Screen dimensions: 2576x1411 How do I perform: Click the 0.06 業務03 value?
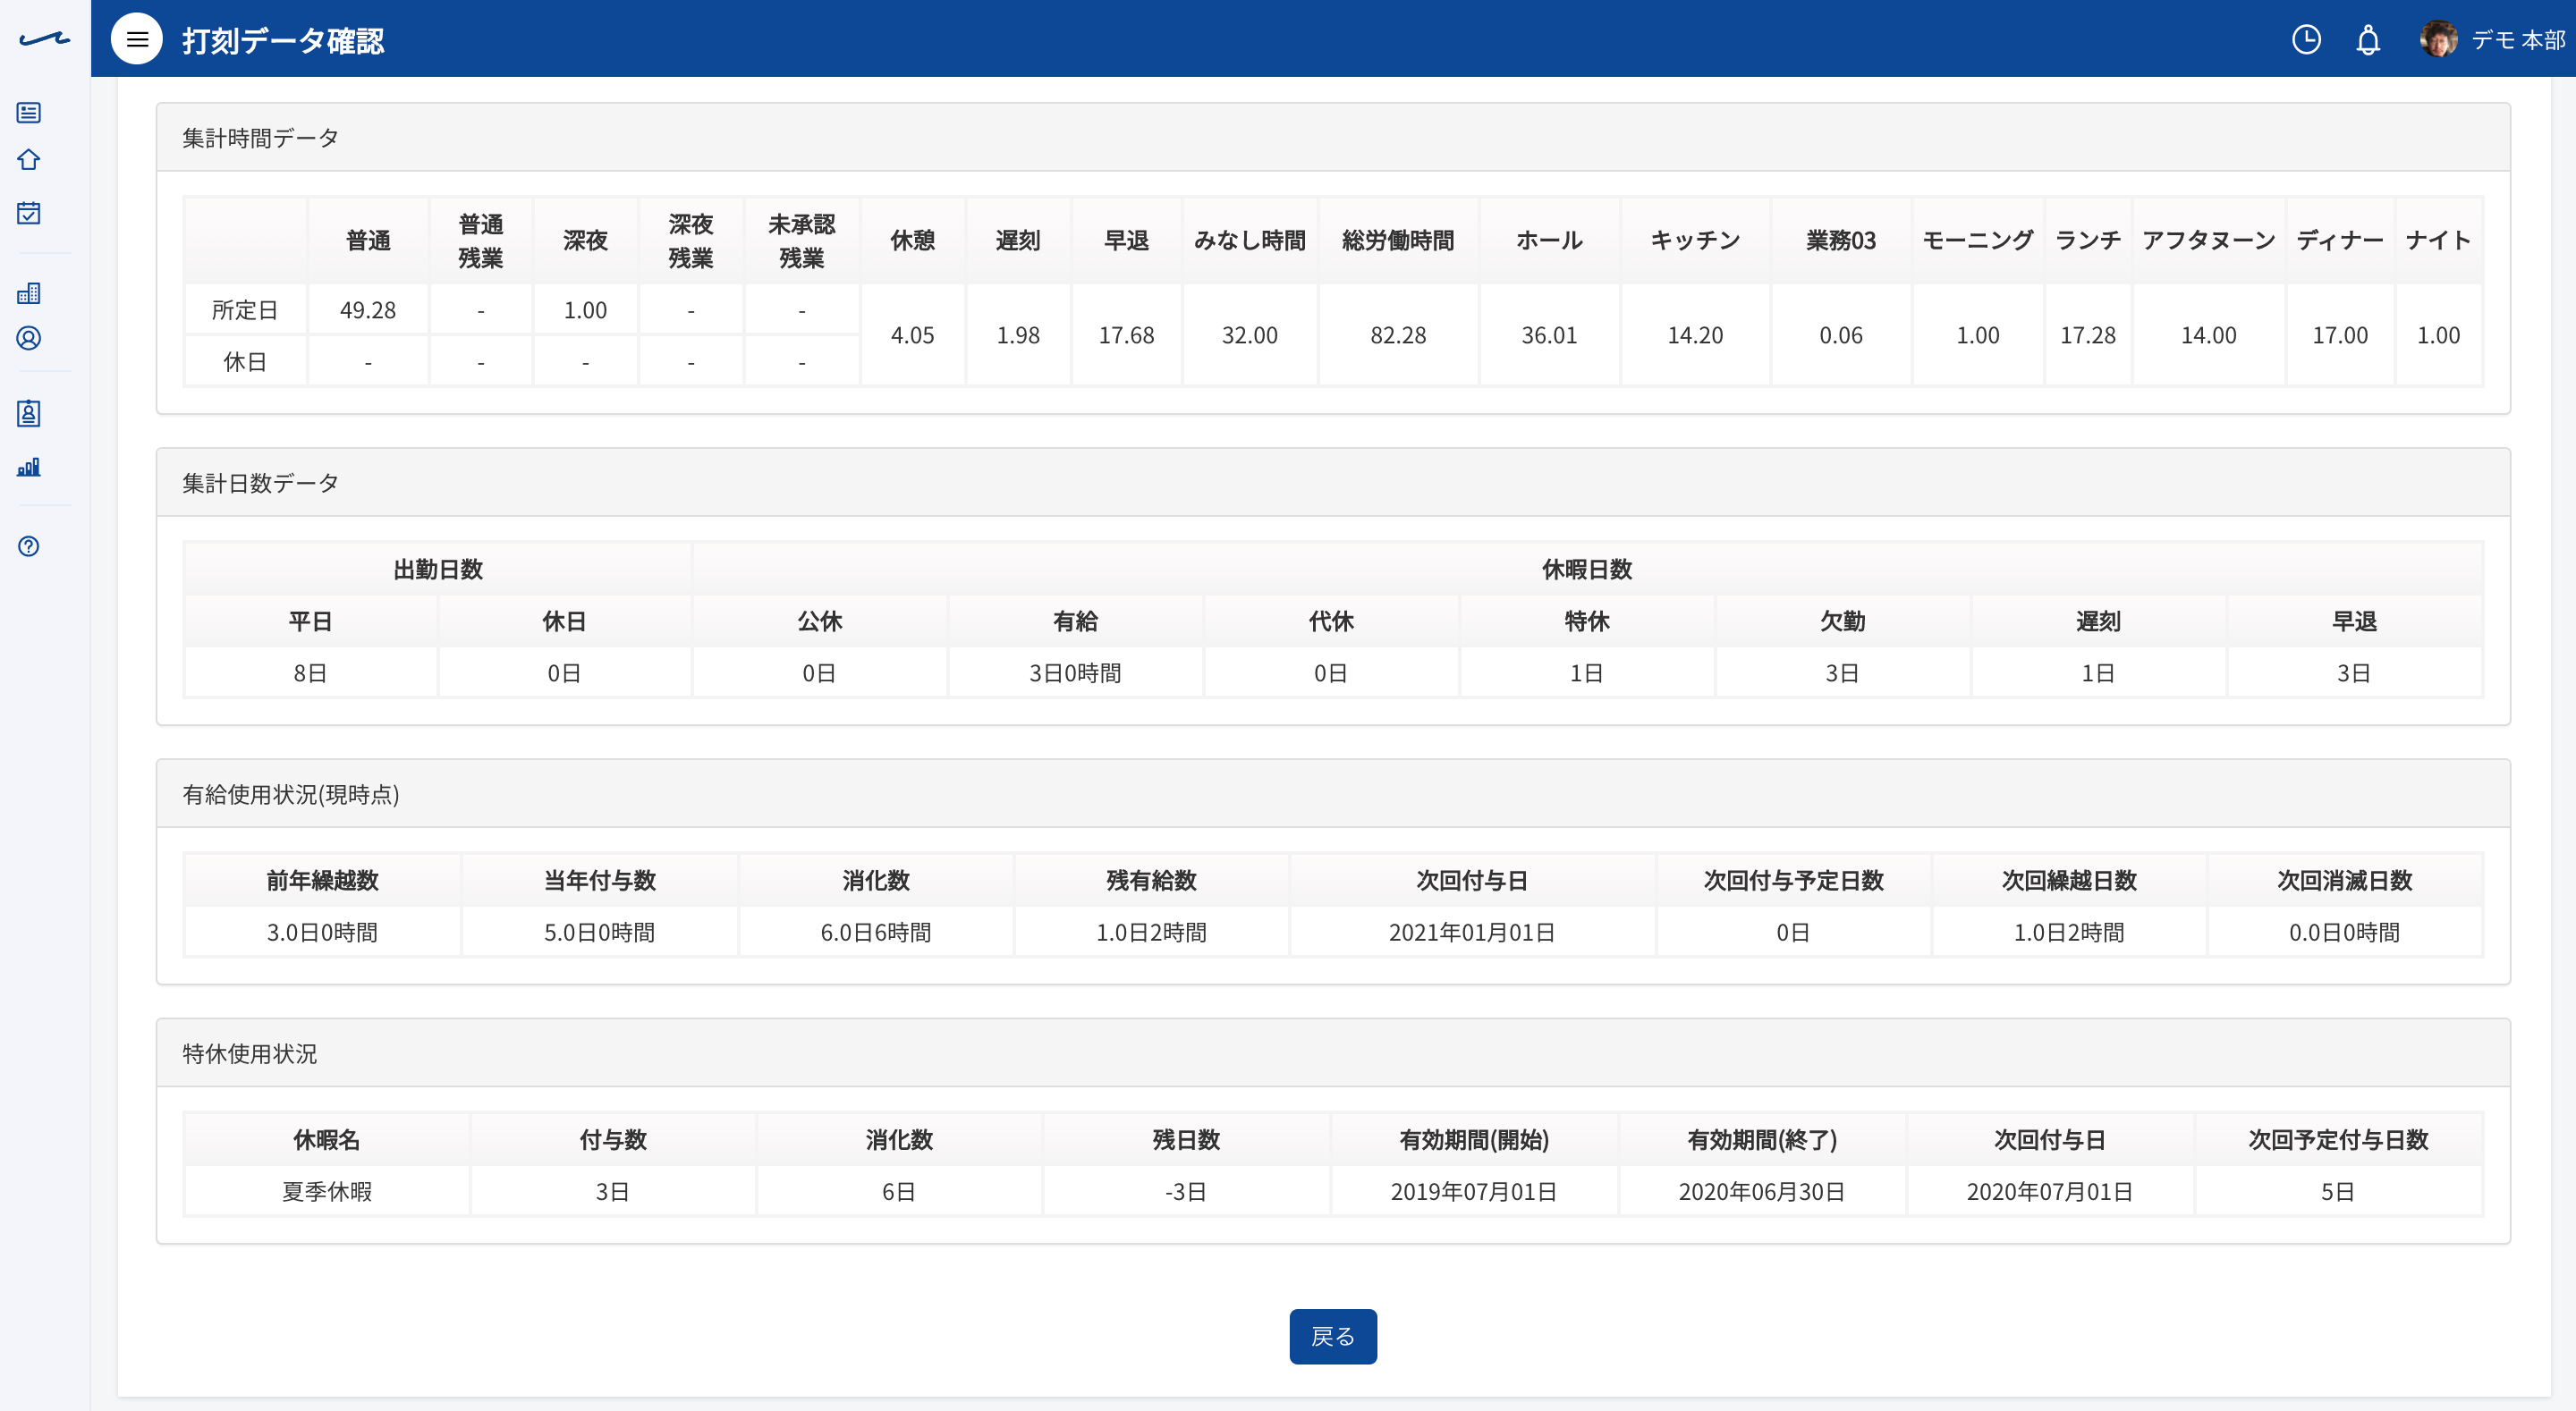[1841, 335]
